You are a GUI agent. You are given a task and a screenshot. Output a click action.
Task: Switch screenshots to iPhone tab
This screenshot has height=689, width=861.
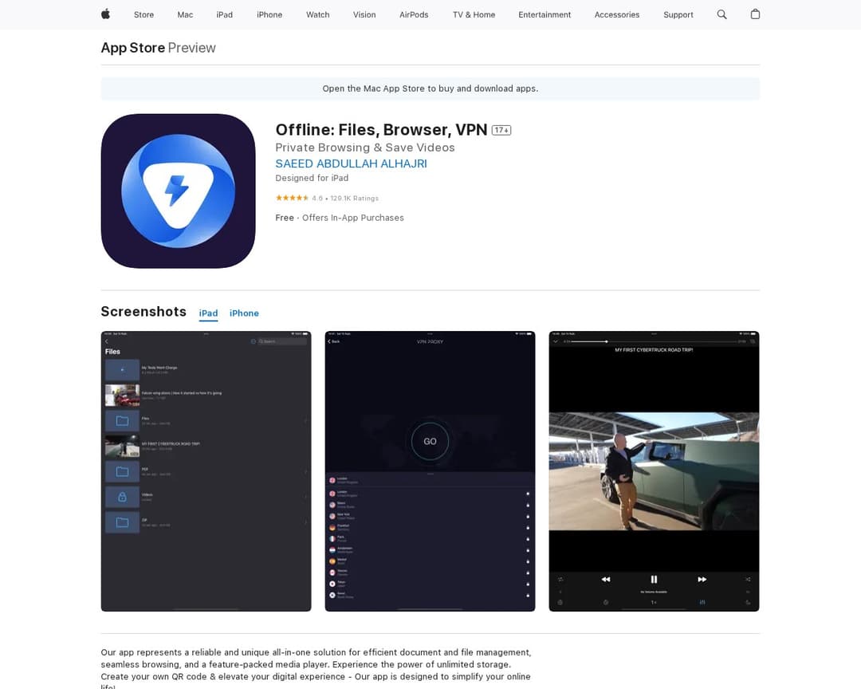coord(244,313)
